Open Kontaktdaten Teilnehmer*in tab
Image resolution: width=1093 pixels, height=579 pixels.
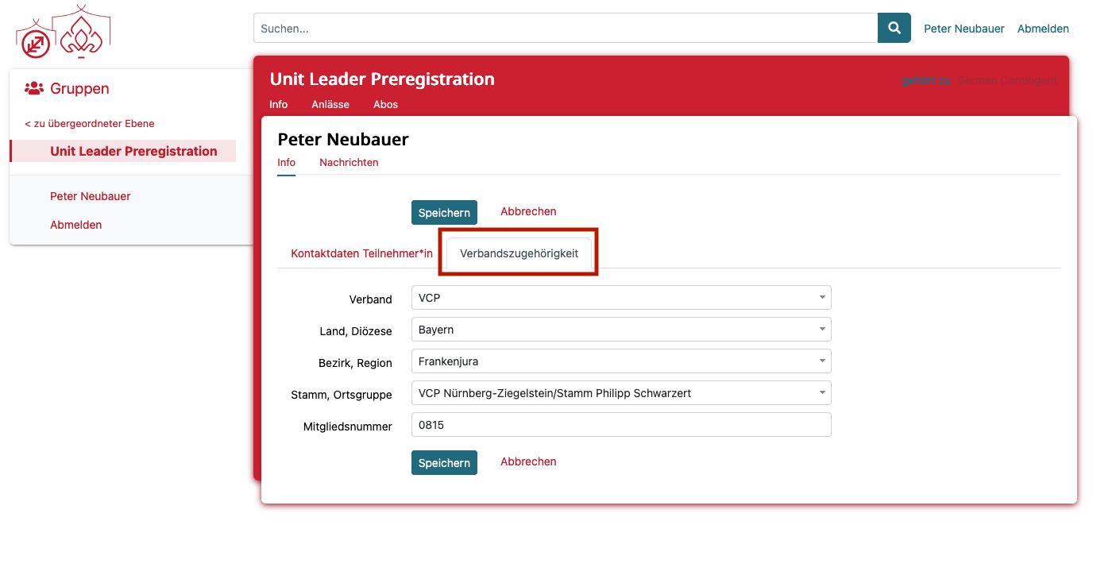pyautogui.click(x=362, y=253)
